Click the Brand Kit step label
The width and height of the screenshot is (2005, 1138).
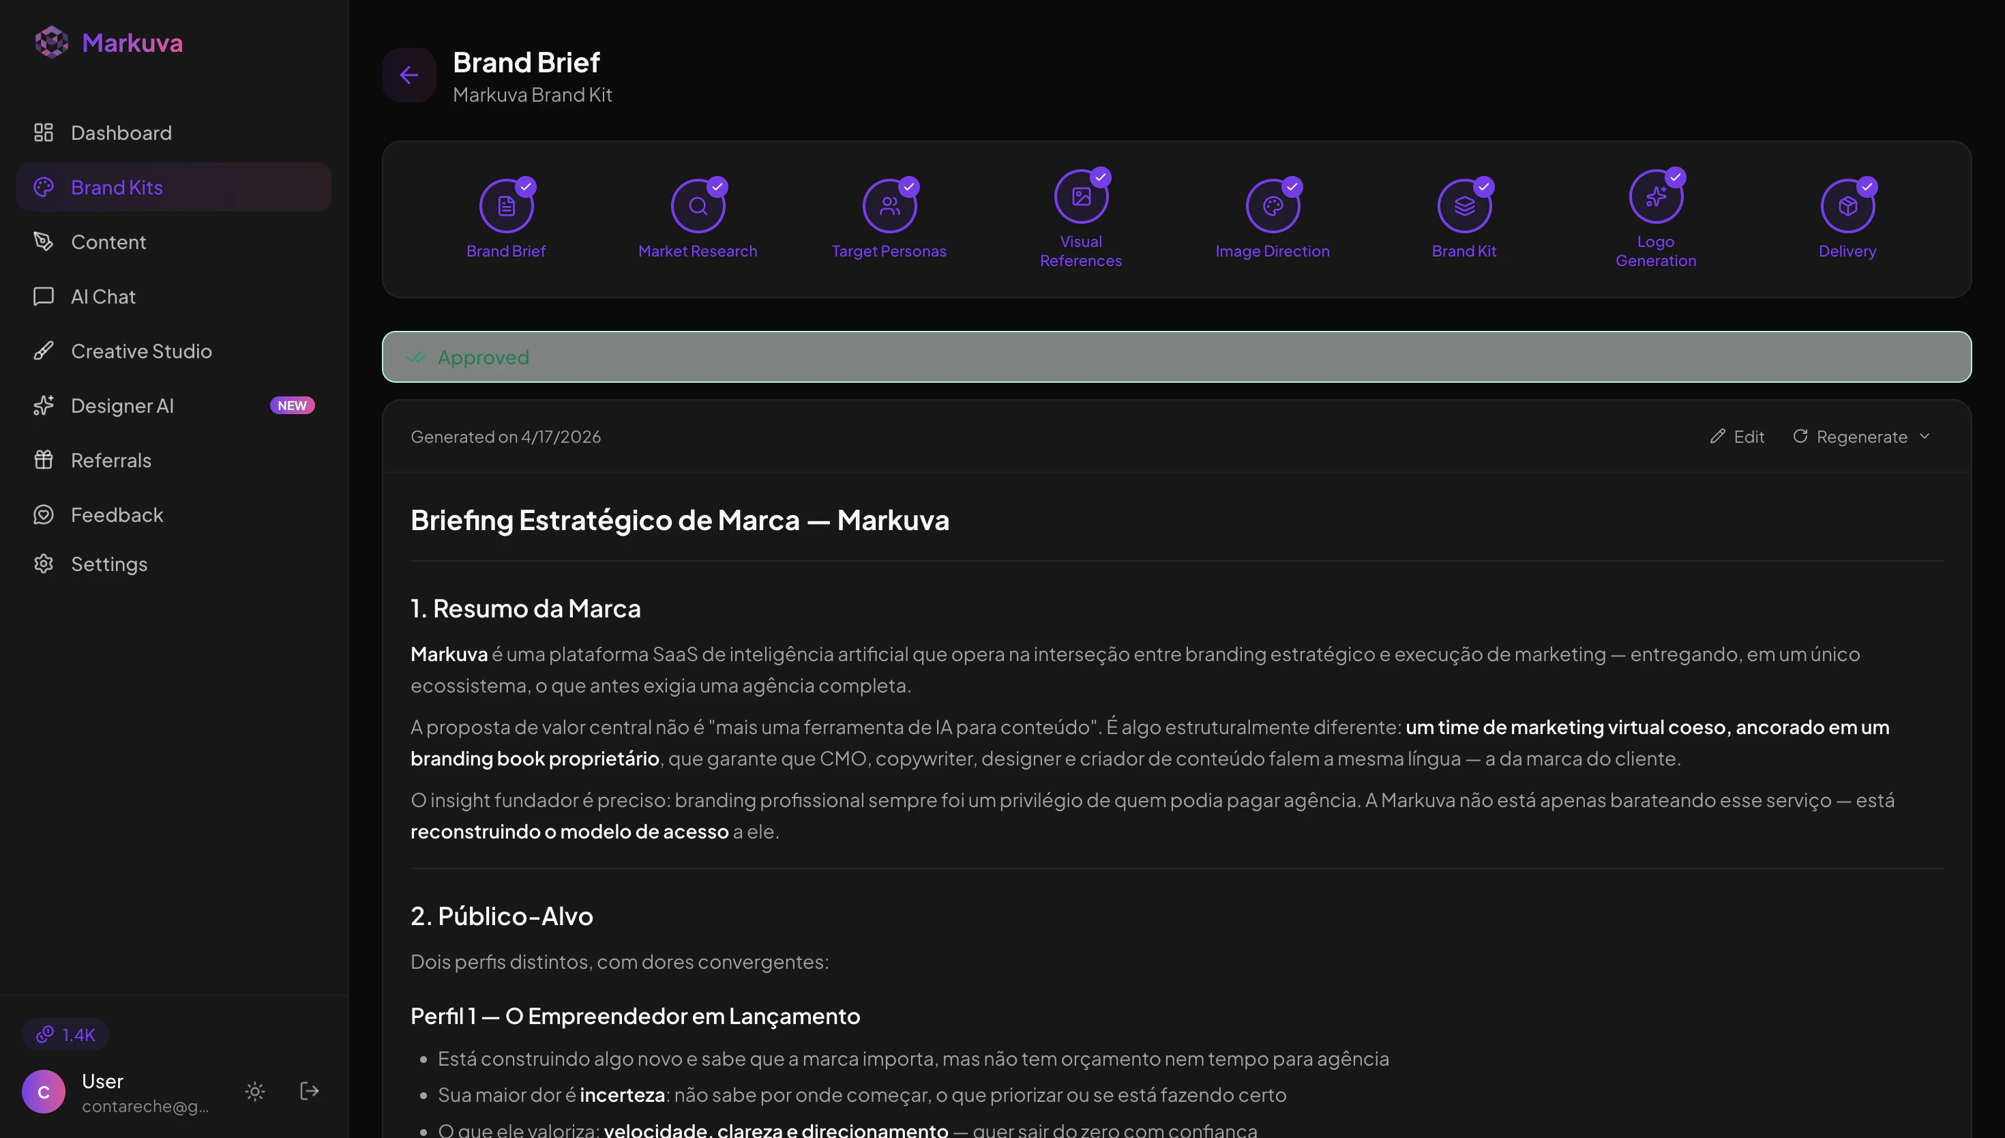tap(1464, 251)
